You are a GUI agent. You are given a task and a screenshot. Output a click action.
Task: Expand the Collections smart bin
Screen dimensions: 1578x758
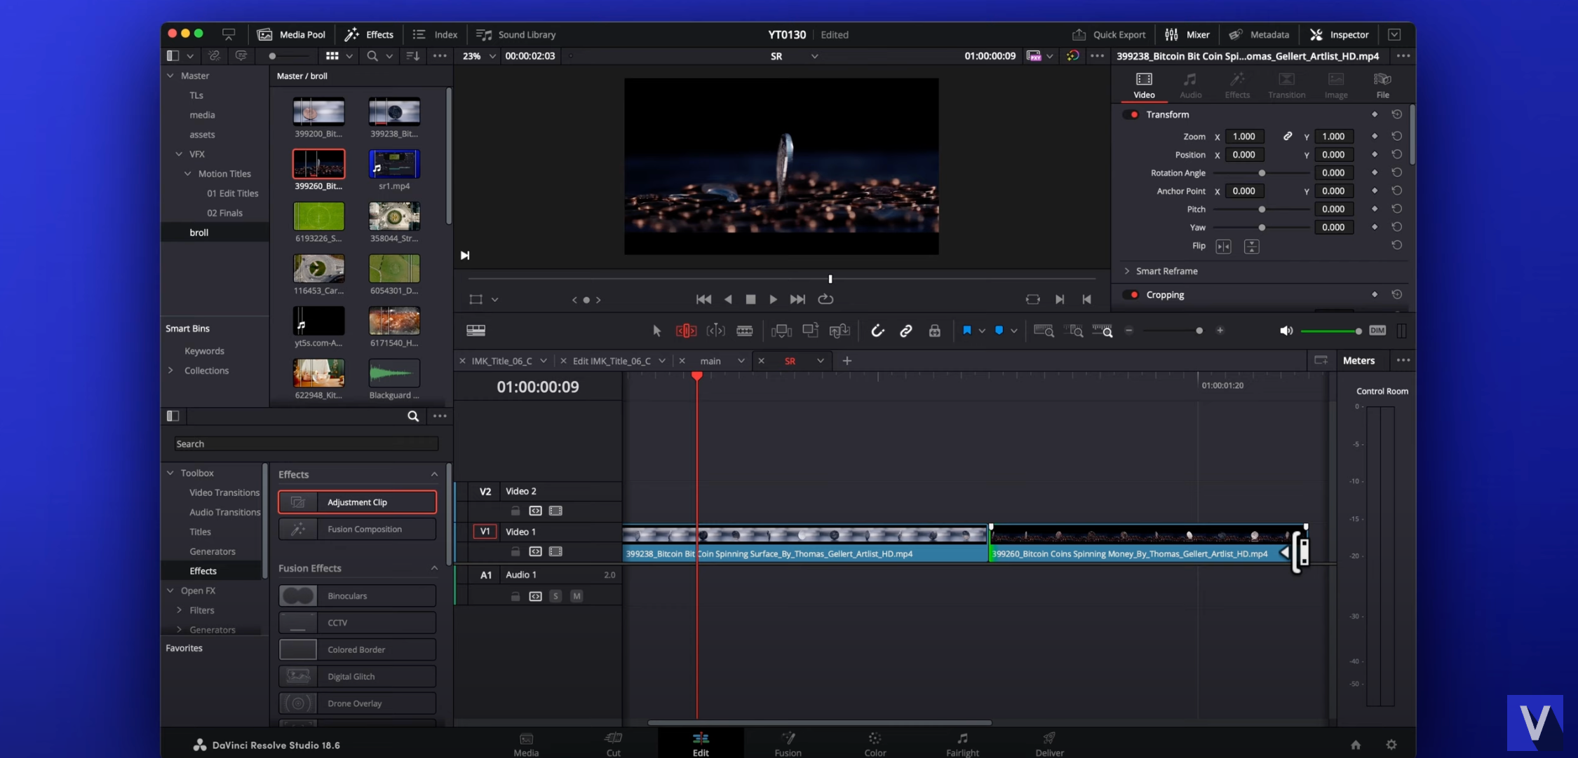170,371
